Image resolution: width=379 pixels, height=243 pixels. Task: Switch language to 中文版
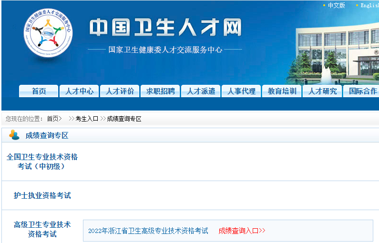pos(336,5)
